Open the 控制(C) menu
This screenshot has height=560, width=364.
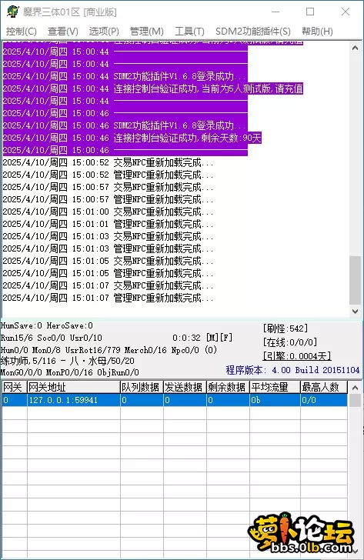22,32
